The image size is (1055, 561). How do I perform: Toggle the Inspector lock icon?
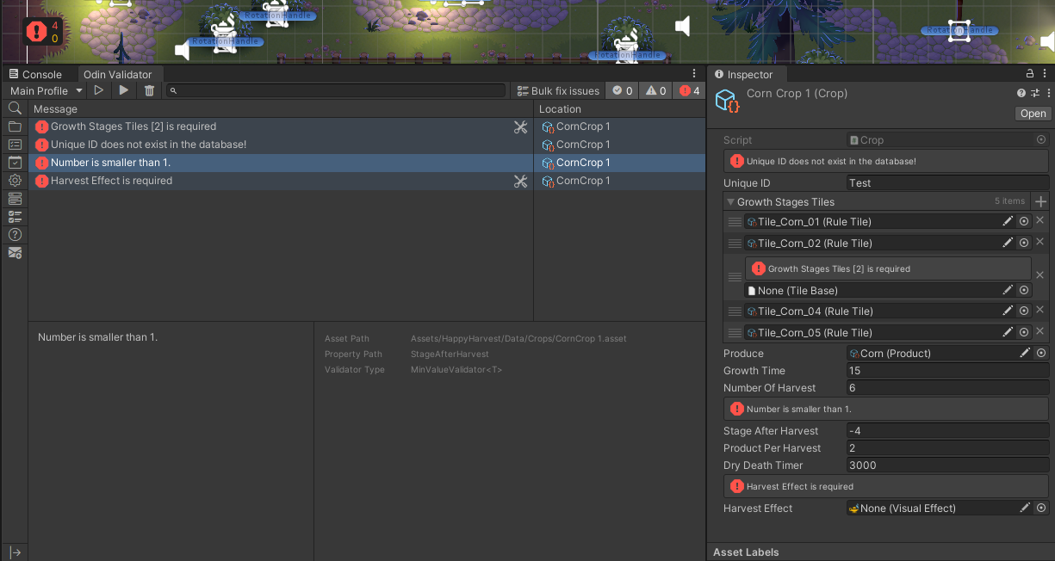[x=1029, y=74]
